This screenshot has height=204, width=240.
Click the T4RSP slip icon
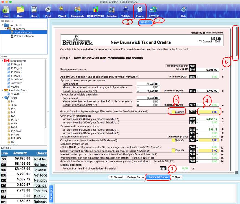(9, 120)
